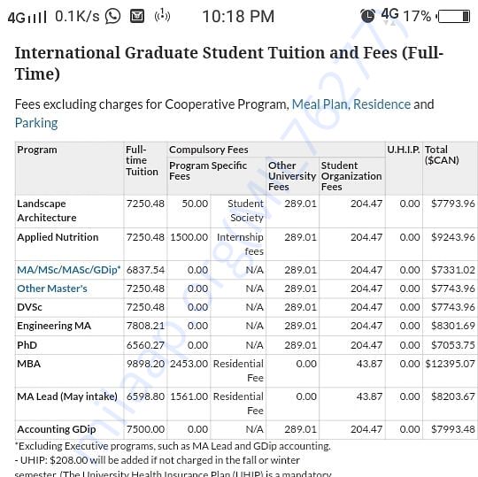
Task: Tap the 4G network indicator near battery
Action: pos(389,15)
